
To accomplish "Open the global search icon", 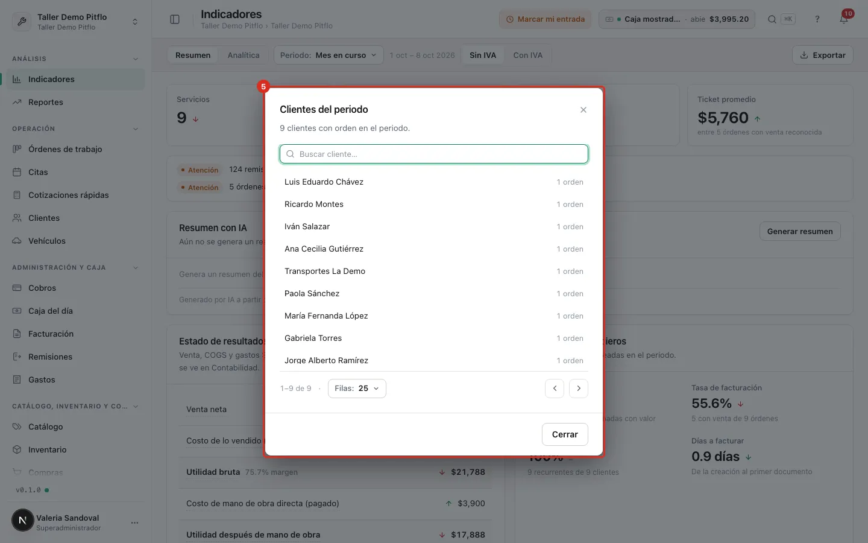I will pos(772,19).
